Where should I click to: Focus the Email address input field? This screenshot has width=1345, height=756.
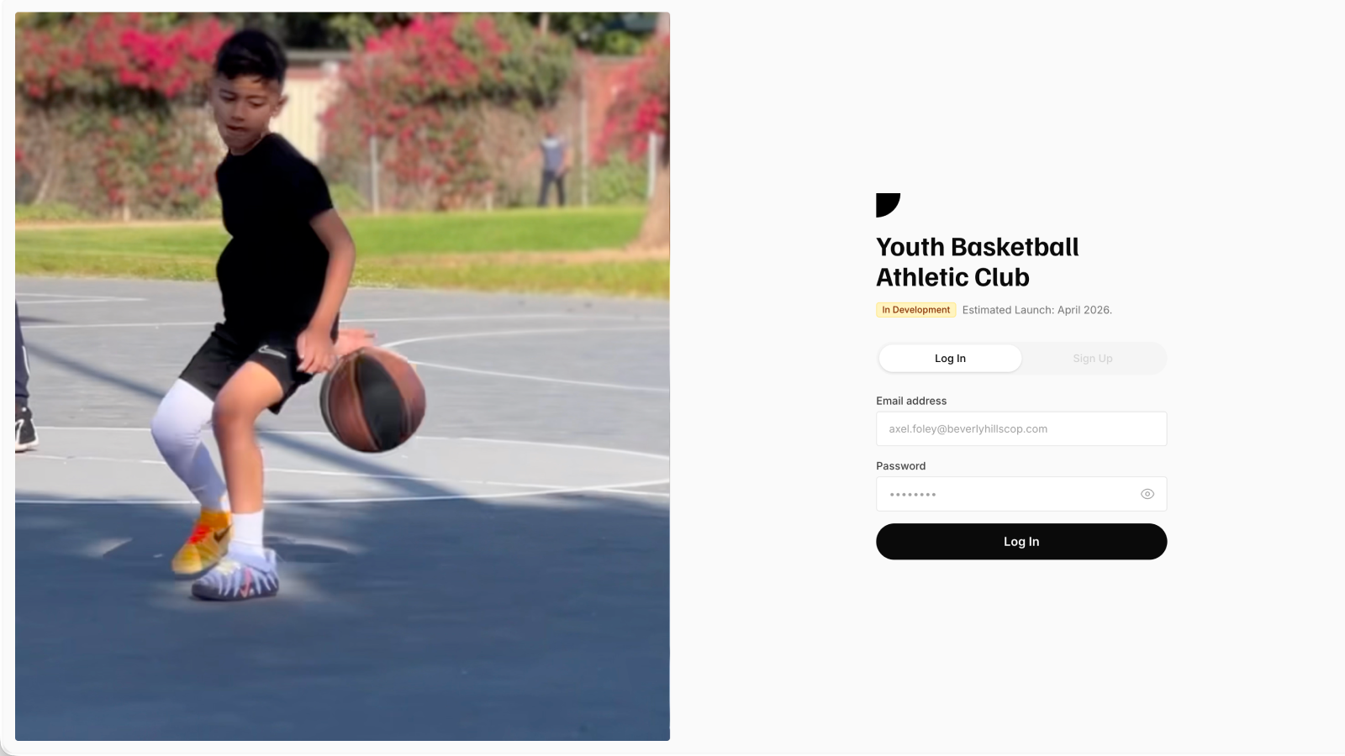pos(1021,428)
